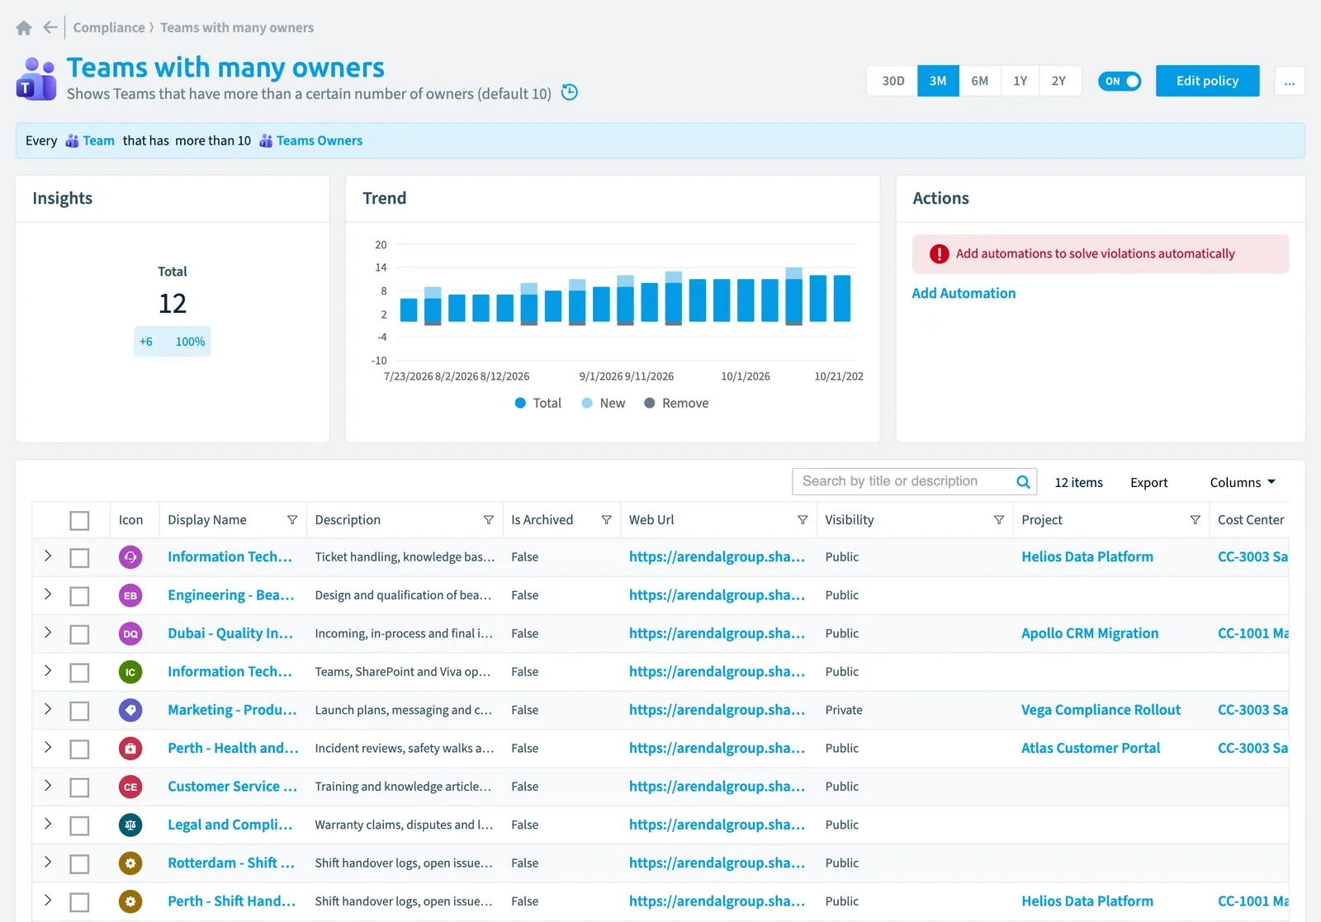Screen dimensions: 1321x922
Task: Select the Dubai - Quality row checkbox
Action: coord(79,635)
